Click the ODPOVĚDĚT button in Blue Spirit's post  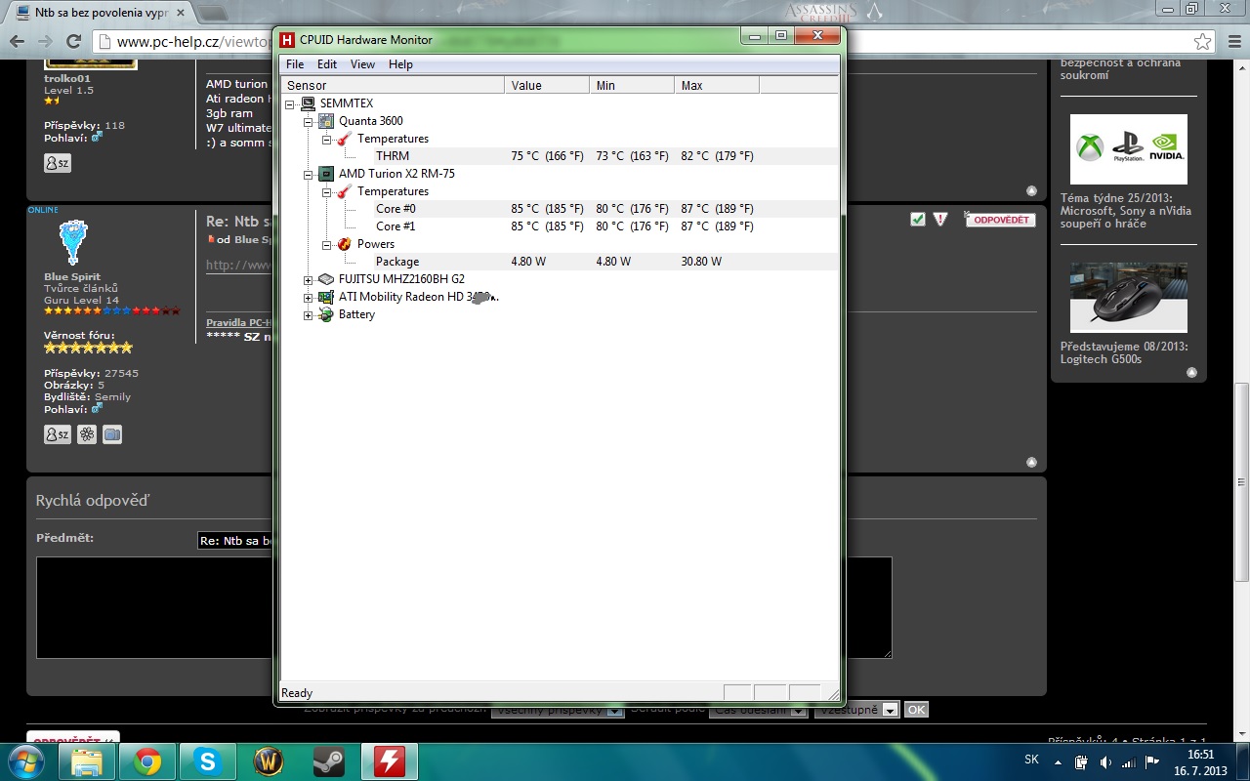tap(1000, 220)
